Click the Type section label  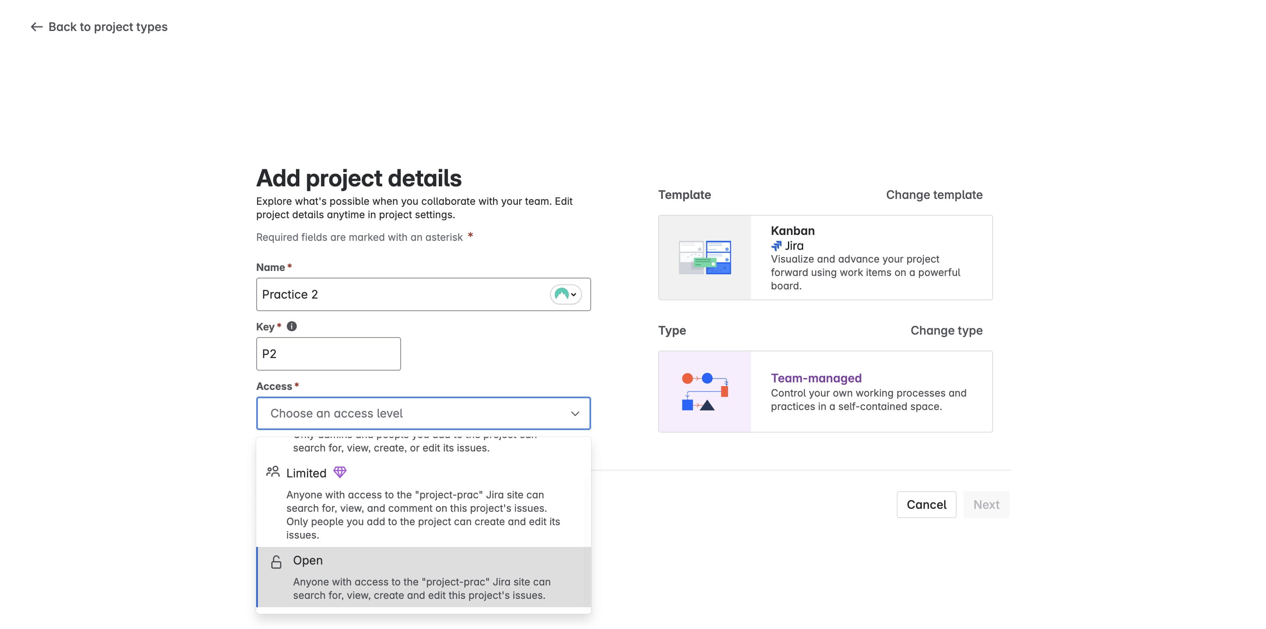coord(672,330)
